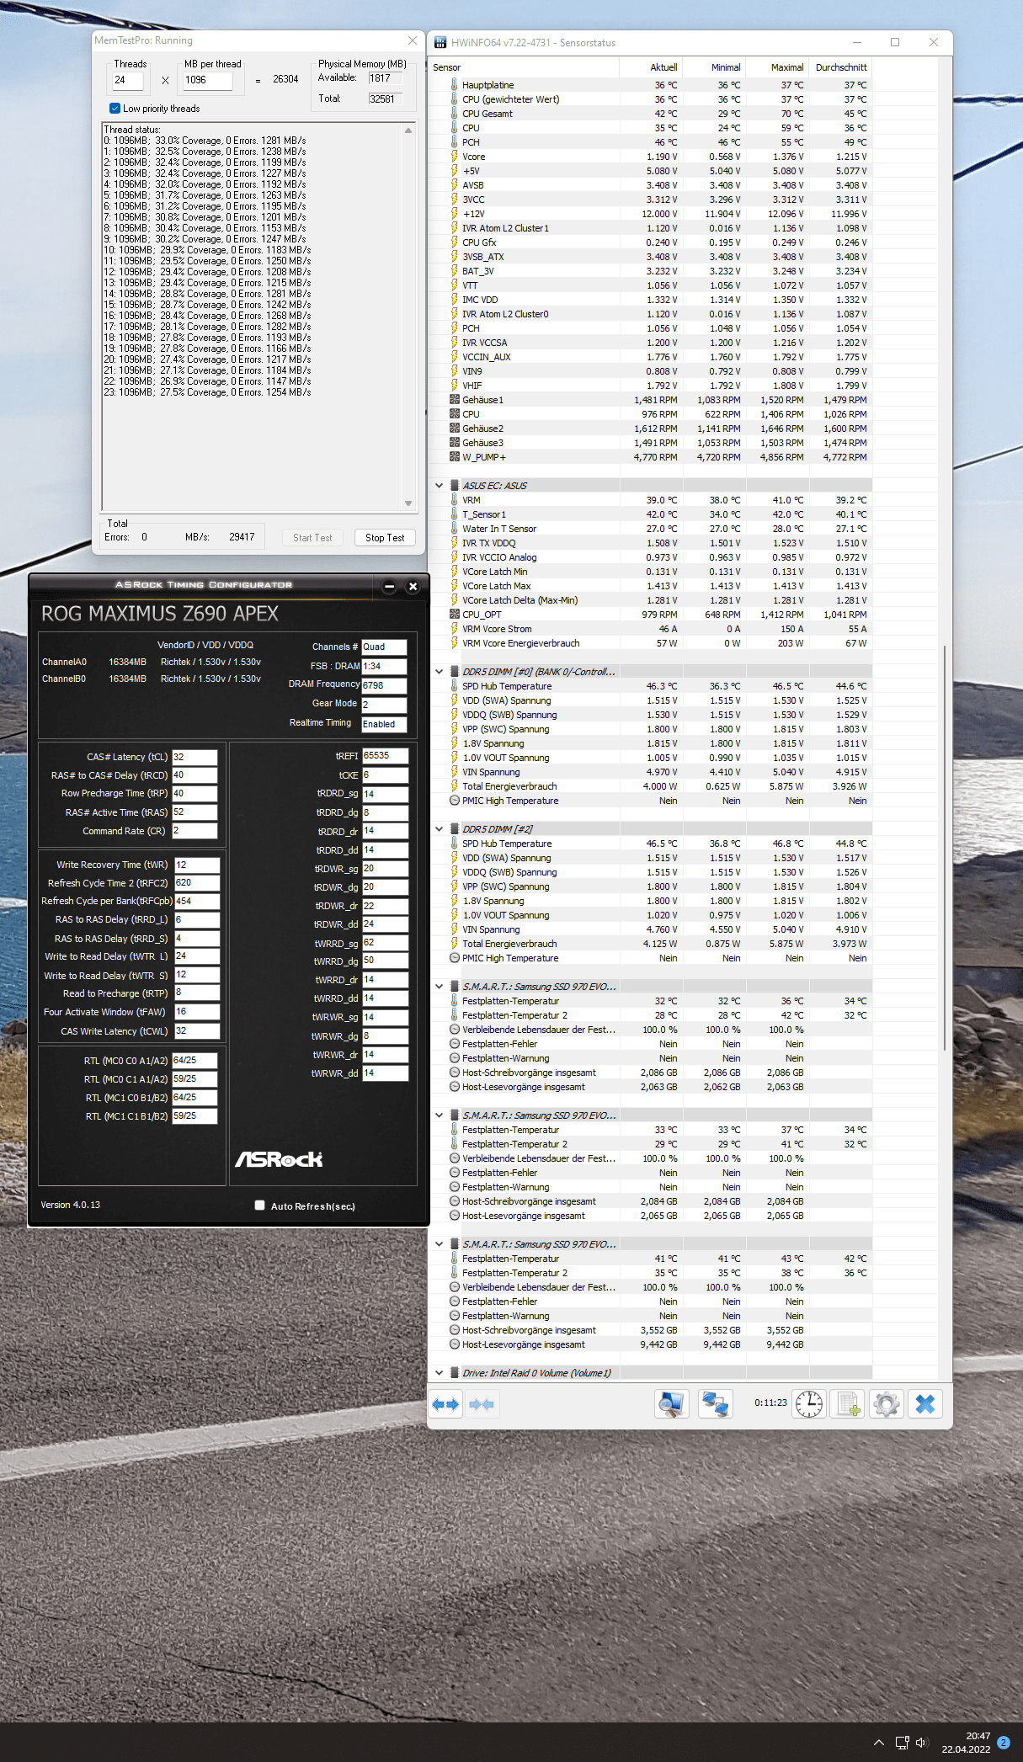Click the up arrow of Thread status scrollbar
This screenshot has width=1023, height=1762.
pos(408,130)
